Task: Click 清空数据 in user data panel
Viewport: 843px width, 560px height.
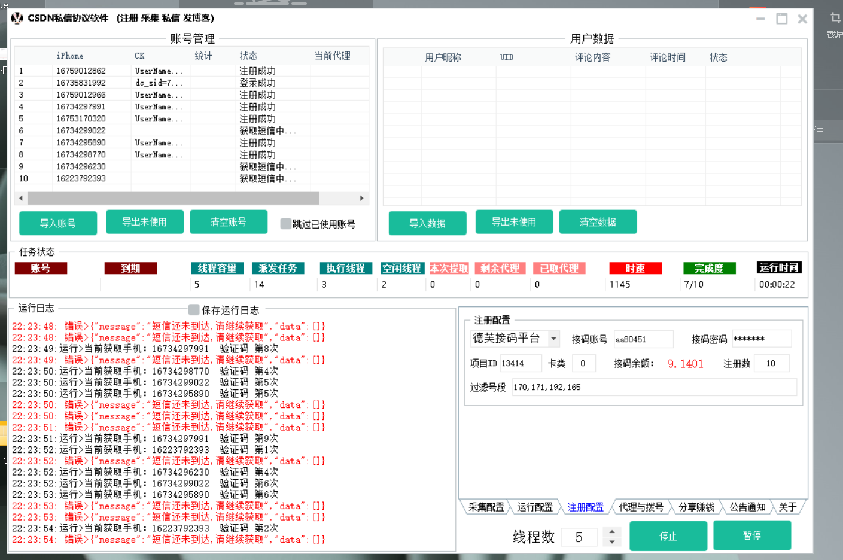Action: (598, 222)
